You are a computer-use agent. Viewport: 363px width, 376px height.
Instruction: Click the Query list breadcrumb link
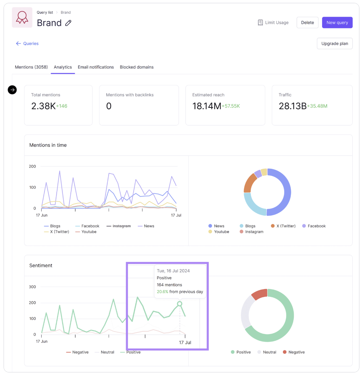pos(45,13)
